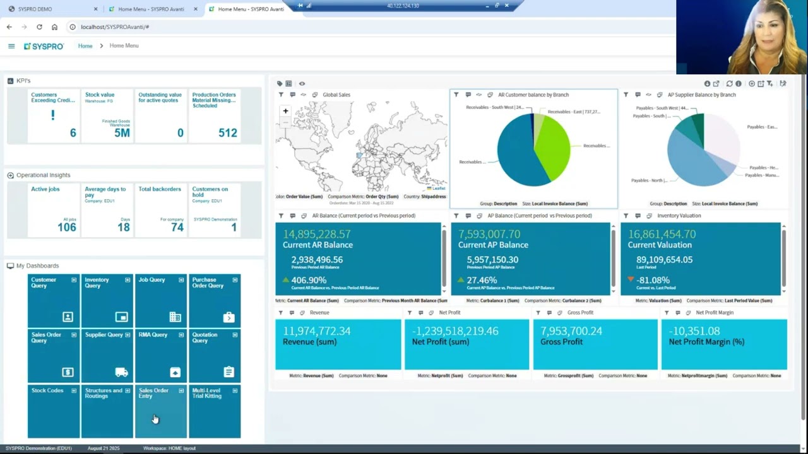Click scrollbar of Inventory Valuation widget
The height and width of the screenshot is (454, 808).
pos(784,259)
